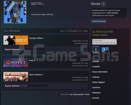Viewport: 131px width, 105px height.
Task: Open the Dota 2 game banner
Action: pos(16,62)
